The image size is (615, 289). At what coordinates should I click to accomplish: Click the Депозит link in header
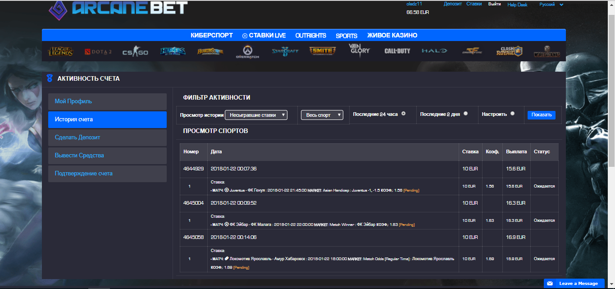452,4
